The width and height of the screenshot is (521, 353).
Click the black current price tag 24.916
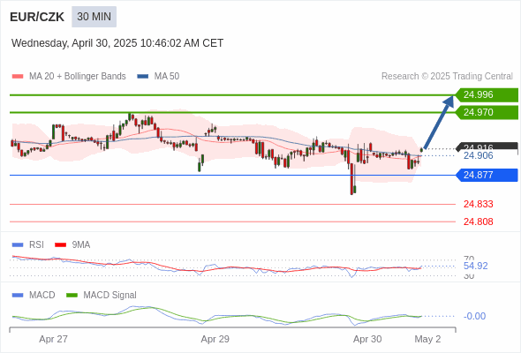[487, 146]
